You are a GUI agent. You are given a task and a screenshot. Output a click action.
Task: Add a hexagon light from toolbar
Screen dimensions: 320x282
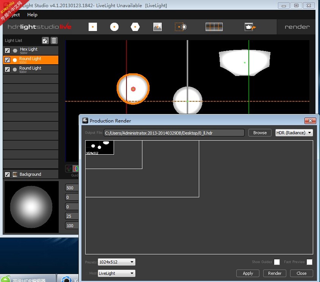[x=135, y=27]
